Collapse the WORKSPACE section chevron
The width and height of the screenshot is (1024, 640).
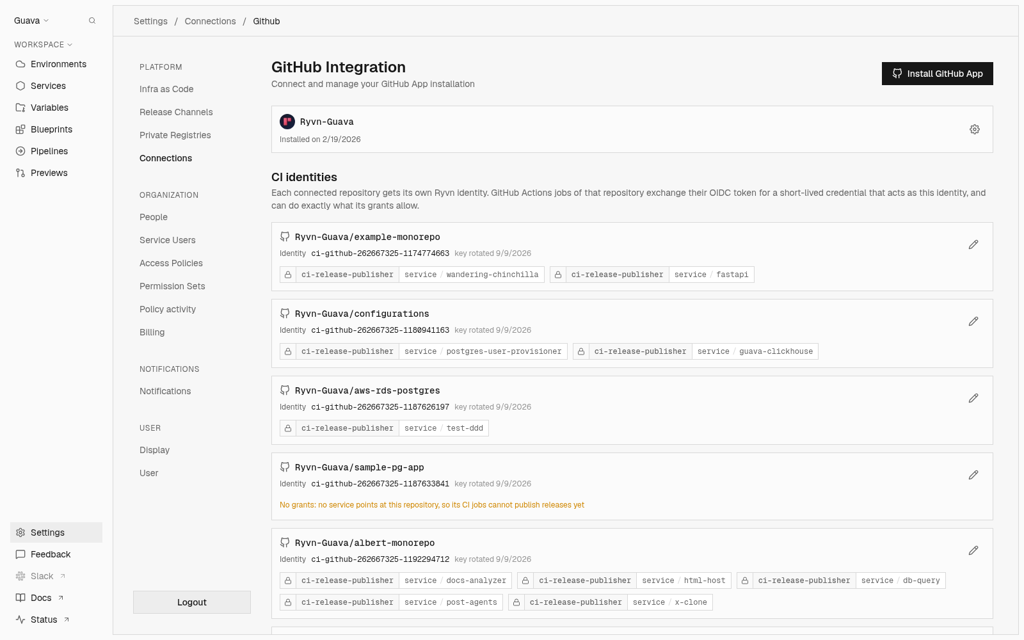click(70, 45)
